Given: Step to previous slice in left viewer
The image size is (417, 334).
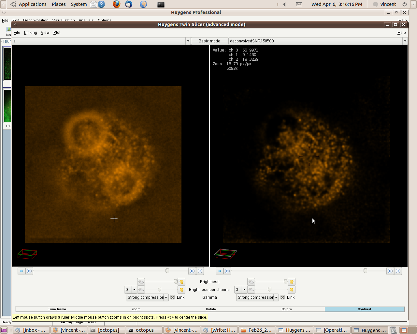Looking at the screenshot, I should pos(29,271).
